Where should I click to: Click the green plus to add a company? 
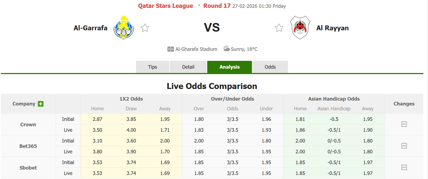pos(40,104)
